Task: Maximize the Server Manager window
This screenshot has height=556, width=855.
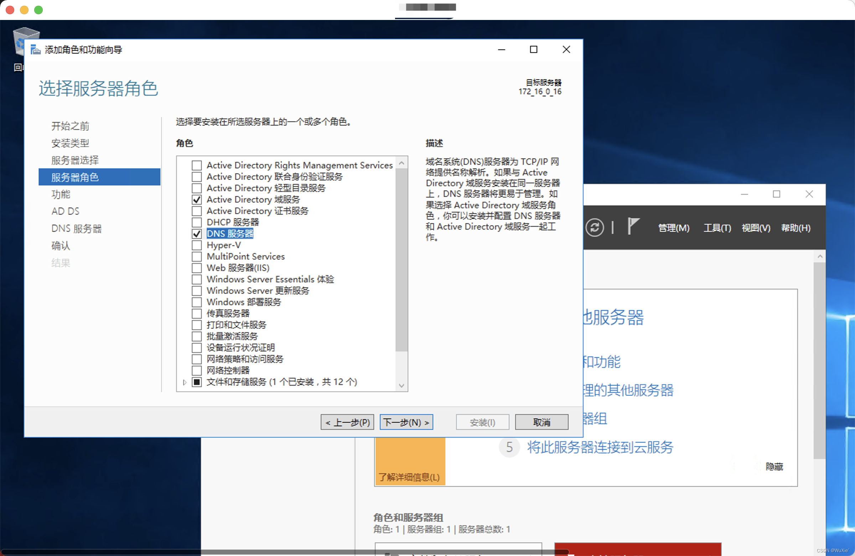Action: tap(776, 194)
